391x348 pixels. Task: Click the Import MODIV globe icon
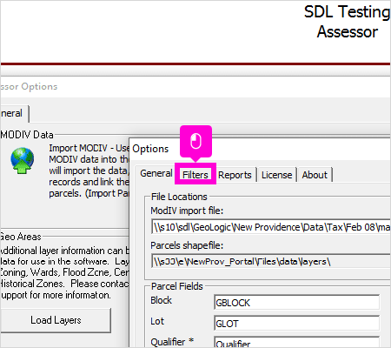click(22, 160)
